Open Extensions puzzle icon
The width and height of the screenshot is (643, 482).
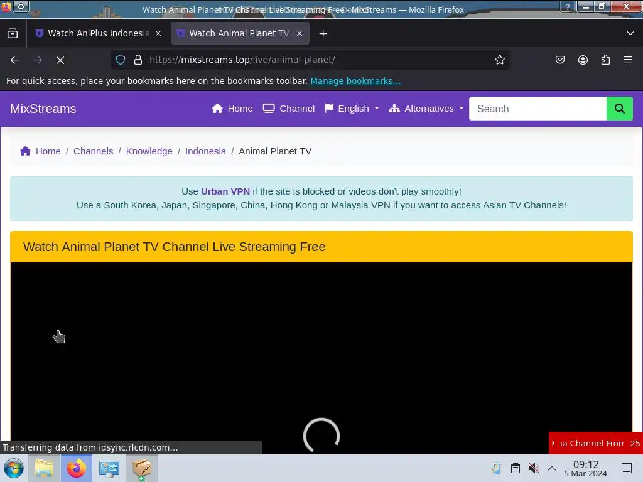[x=606, y=60]
